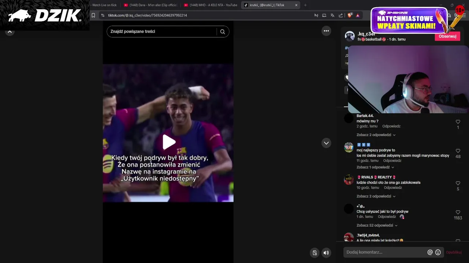Open the site settings icon in the address bar
Viewport: 469px width, 263px height.
tap(103, 15)
